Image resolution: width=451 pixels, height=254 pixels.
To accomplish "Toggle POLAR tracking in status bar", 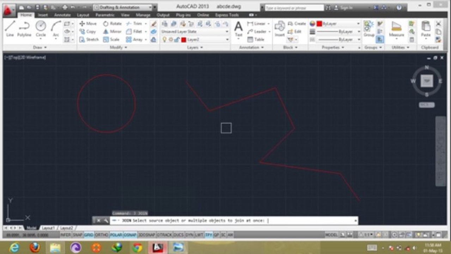I will (116, 235).
